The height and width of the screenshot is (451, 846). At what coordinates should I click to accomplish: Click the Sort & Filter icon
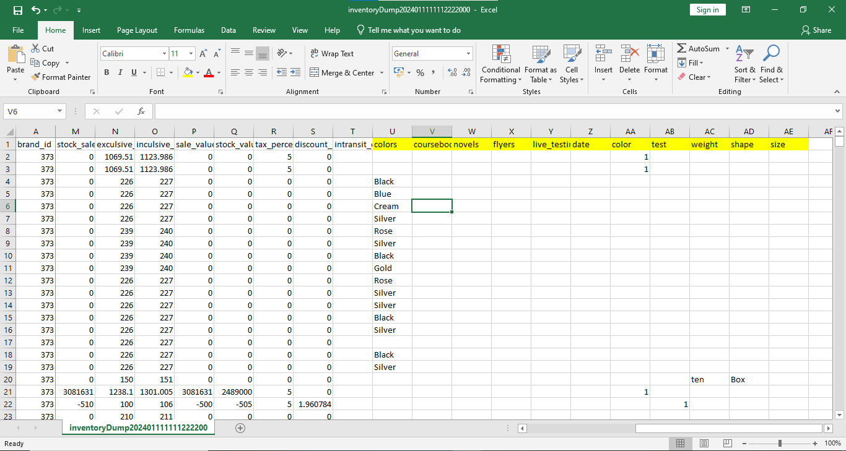pyautogui.click(x=744, y=64)
